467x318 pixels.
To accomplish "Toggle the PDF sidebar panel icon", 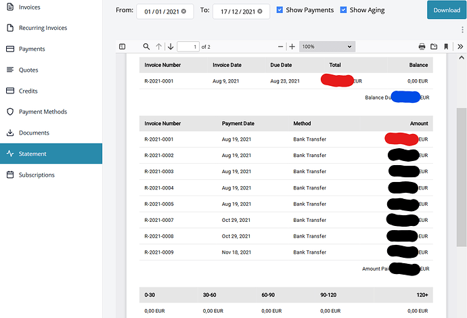I will pos(122,47).
